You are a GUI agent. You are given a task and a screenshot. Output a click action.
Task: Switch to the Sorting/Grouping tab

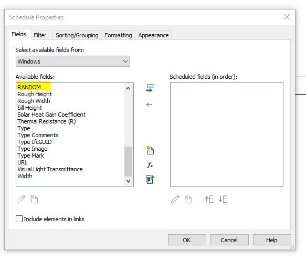(x=77, y=35)
